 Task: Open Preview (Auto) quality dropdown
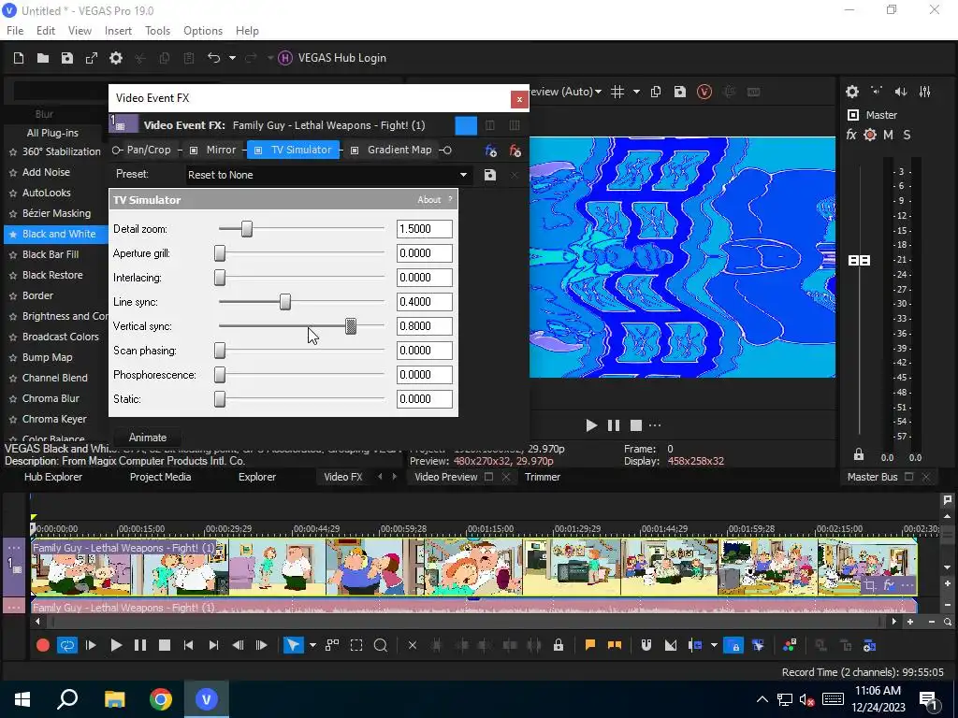pos(564,92)
